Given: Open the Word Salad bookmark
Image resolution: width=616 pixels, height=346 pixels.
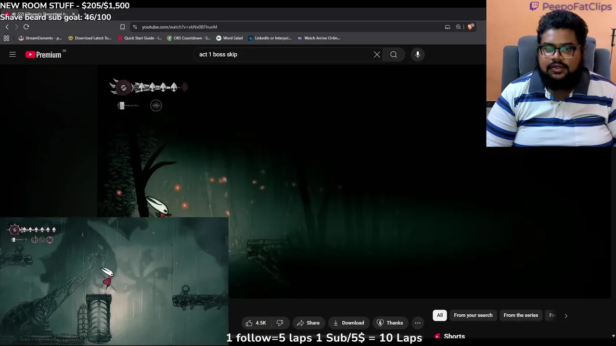Looking at the screenshot, I should (230, 38).
